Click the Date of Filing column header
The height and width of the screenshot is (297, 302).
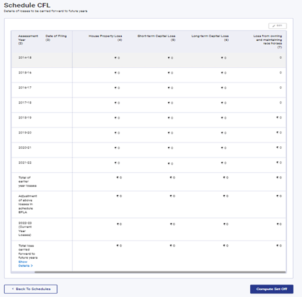click(x=54, y=37)
